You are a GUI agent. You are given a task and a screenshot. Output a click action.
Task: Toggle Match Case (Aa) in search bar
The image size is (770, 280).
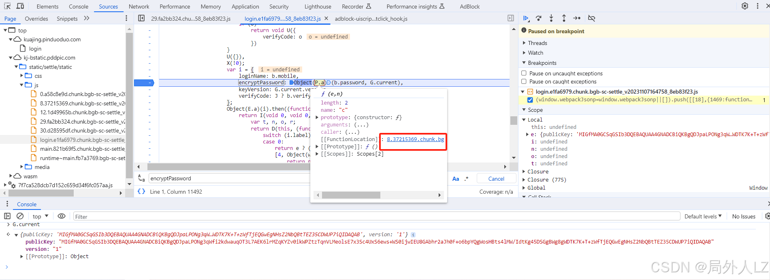pyautogui.click(x=456, y=179)
